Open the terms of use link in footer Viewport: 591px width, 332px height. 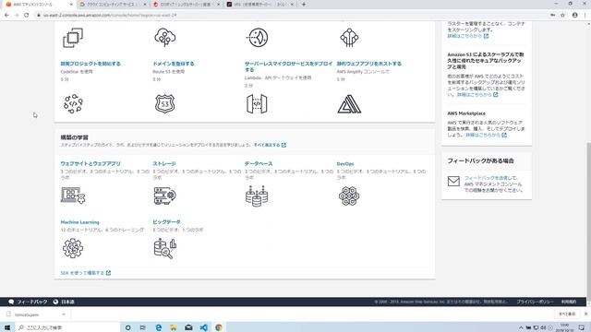coord(569,302)
